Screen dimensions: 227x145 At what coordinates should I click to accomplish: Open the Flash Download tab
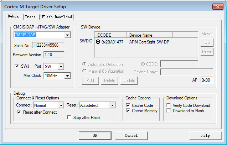pyautogui.click(x=57, y=17)
